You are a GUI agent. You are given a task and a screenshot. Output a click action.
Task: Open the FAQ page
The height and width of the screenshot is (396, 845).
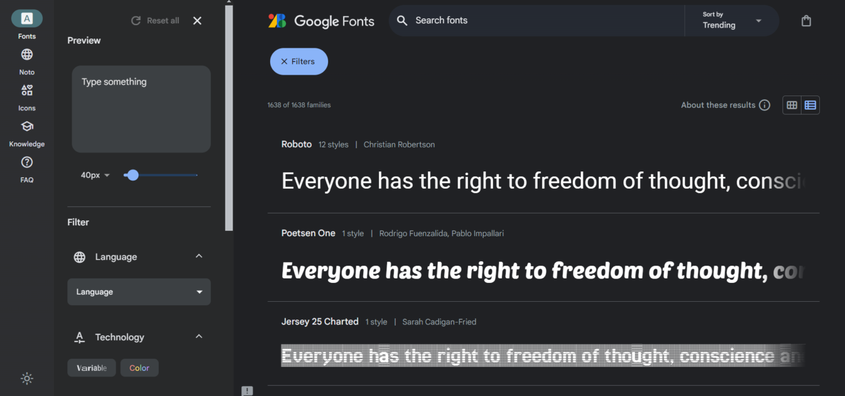coord(26,168)
